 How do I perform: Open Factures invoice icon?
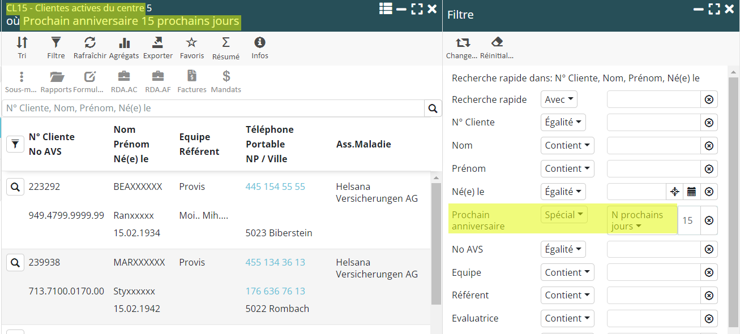(x=191, y=77)
